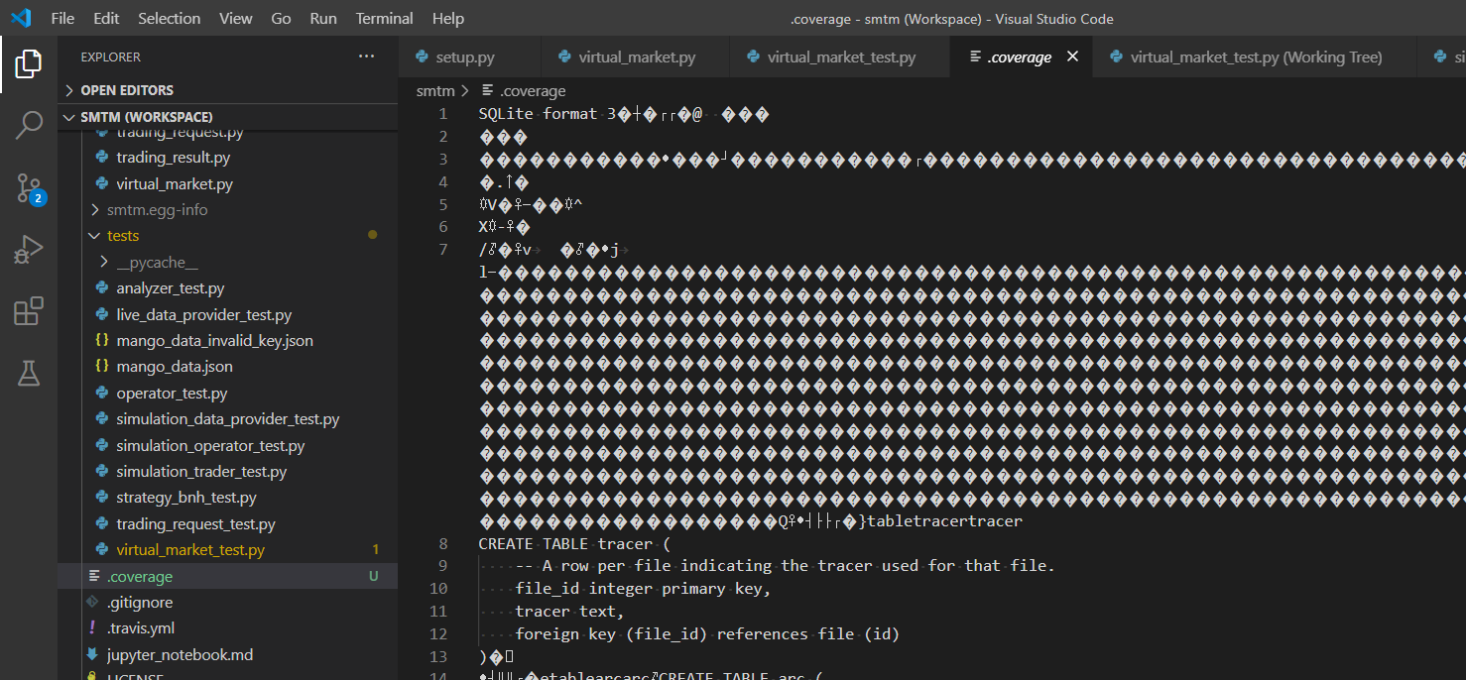This screenshot has width=1466, height=680.
Task: Open the Run and Debug view
Action: point(29,250)
